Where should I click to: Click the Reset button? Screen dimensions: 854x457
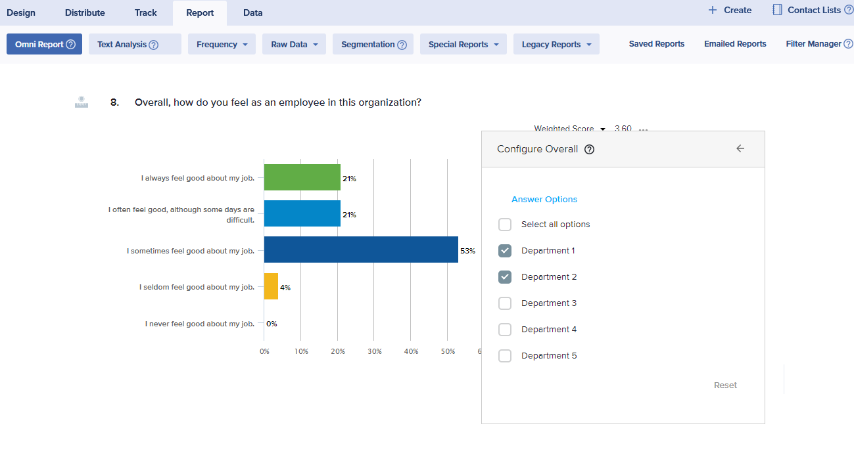pos(725,385)
